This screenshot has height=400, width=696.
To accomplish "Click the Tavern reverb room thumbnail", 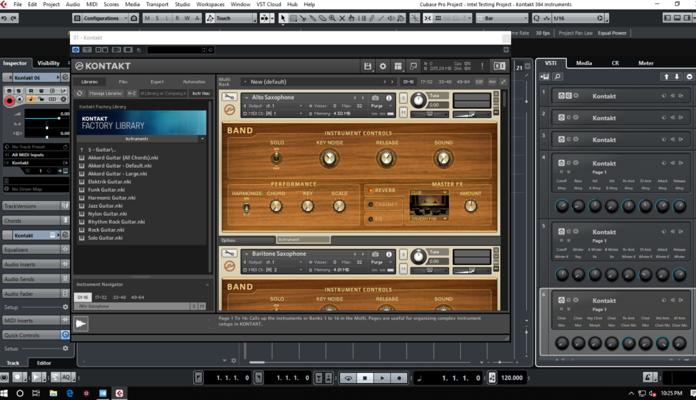I will (429, 205).
